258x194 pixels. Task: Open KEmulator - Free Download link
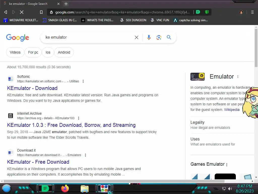[38, 162]
